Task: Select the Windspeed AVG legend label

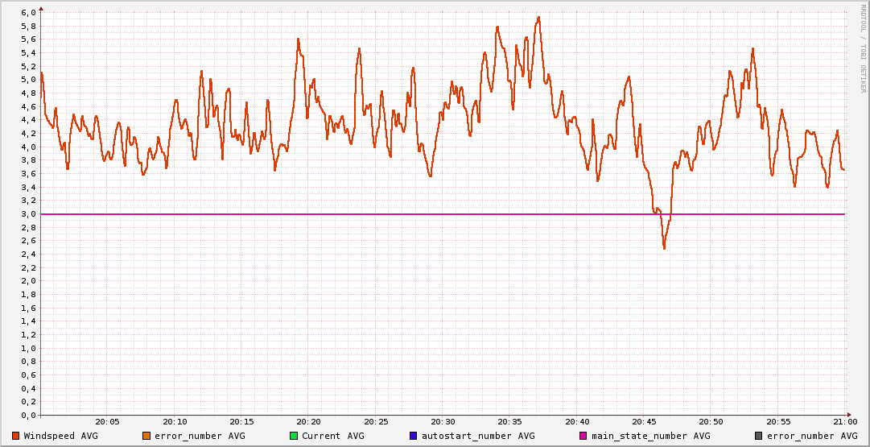Action: (x=60, y=436)
